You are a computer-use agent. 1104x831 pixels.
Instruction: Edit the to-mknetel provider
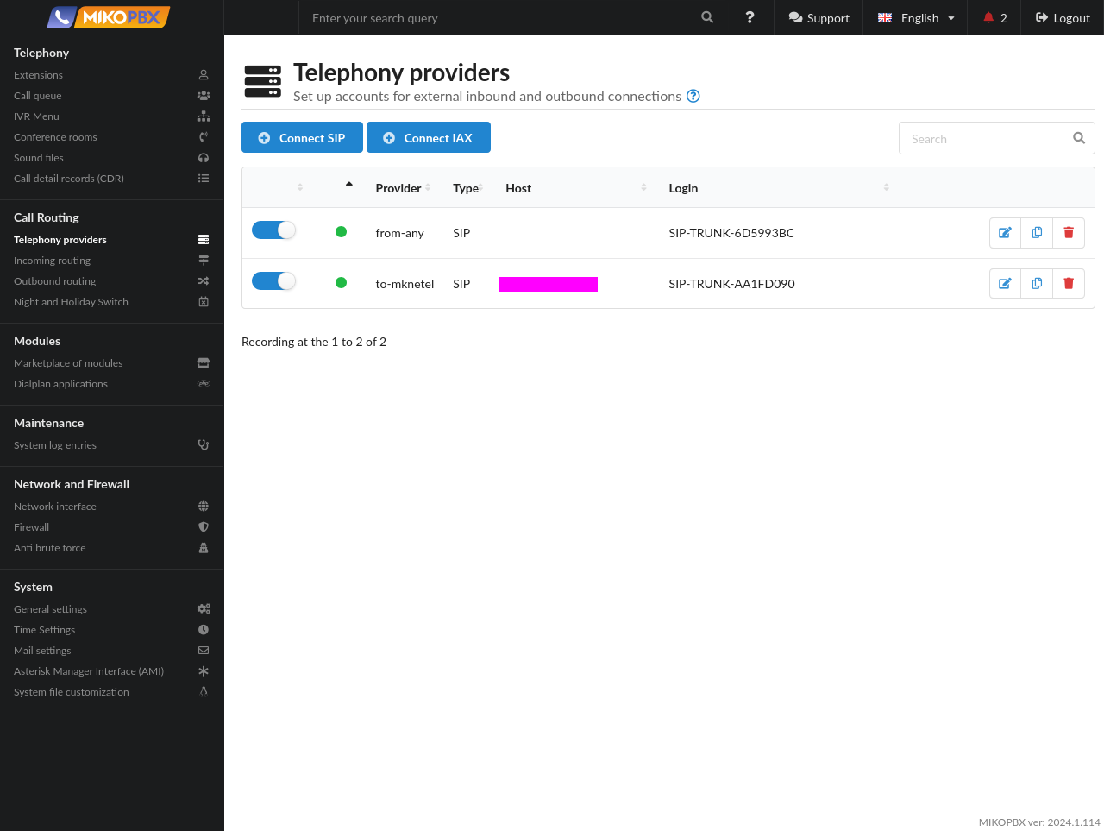click(1005, 283)
